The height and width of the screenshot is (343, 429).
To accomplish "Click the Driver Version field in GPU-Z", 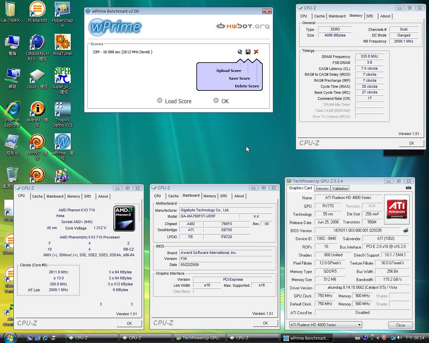I will point(362,287).
